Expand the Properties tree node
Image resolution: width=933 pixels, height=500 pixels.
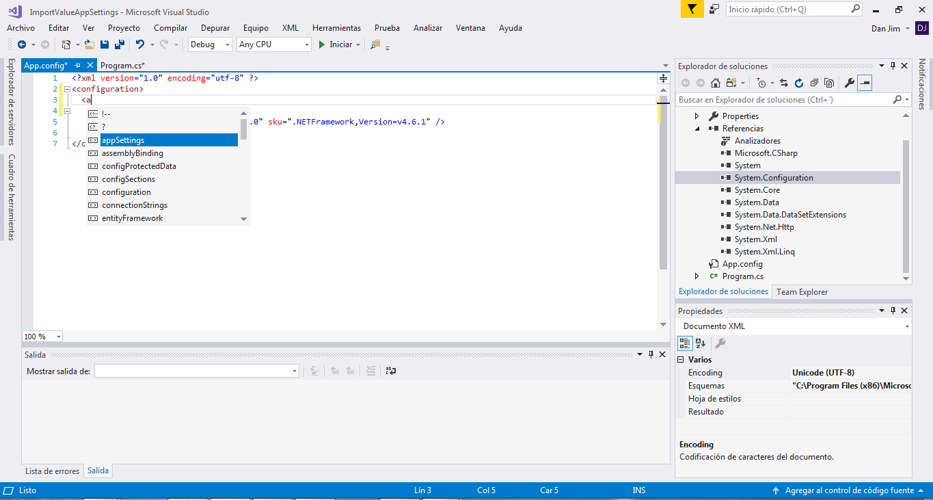click(697, 116)
